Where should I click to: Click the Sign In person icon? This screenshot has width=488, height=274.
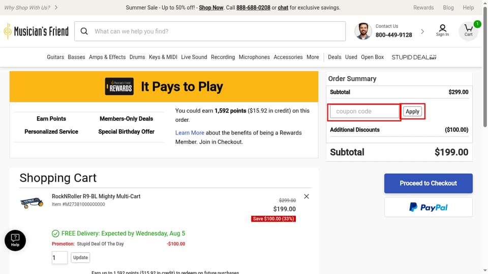pyautogui.click(x=442, y=30)
